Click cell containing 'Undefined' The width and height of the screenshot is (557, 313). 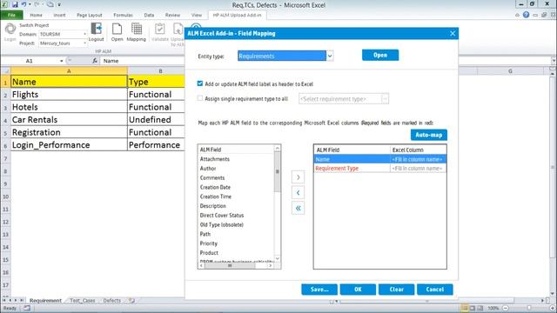[157, 120]
